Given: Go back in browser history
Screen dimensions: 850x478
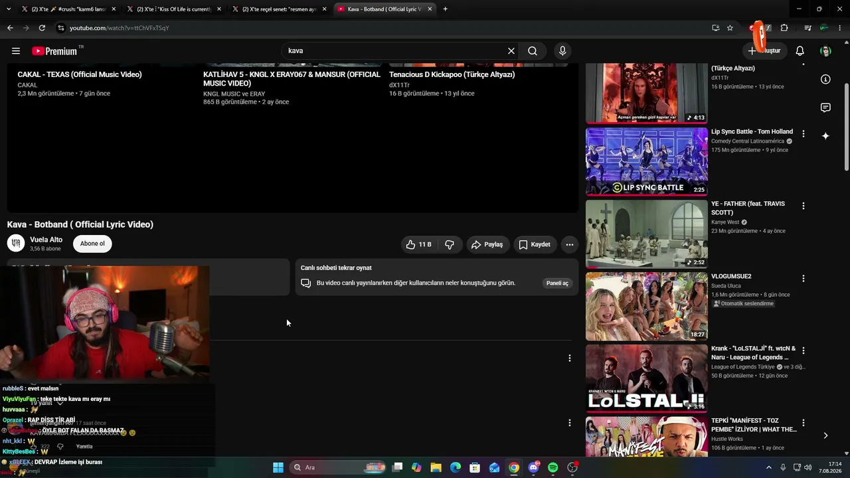Looking at the screenshot, I should (10, 28).
